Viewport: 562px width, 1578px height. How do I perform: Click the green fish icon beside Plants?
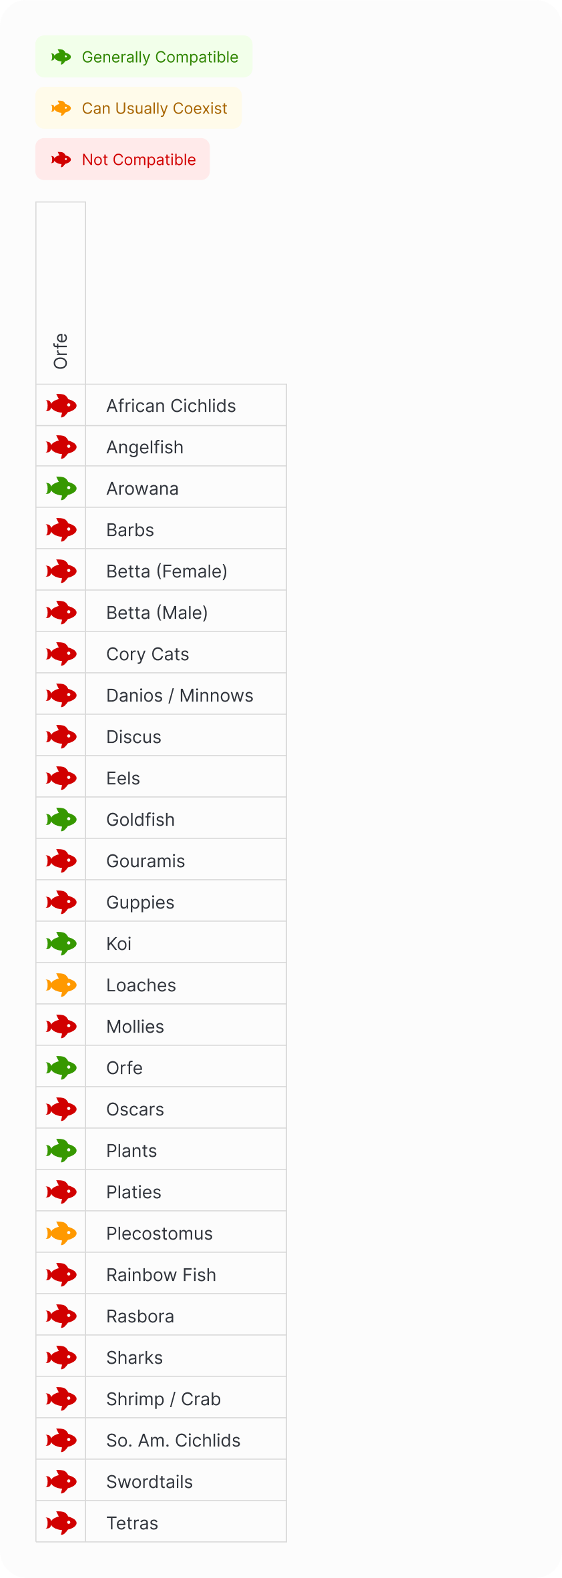pos(61,1151)
